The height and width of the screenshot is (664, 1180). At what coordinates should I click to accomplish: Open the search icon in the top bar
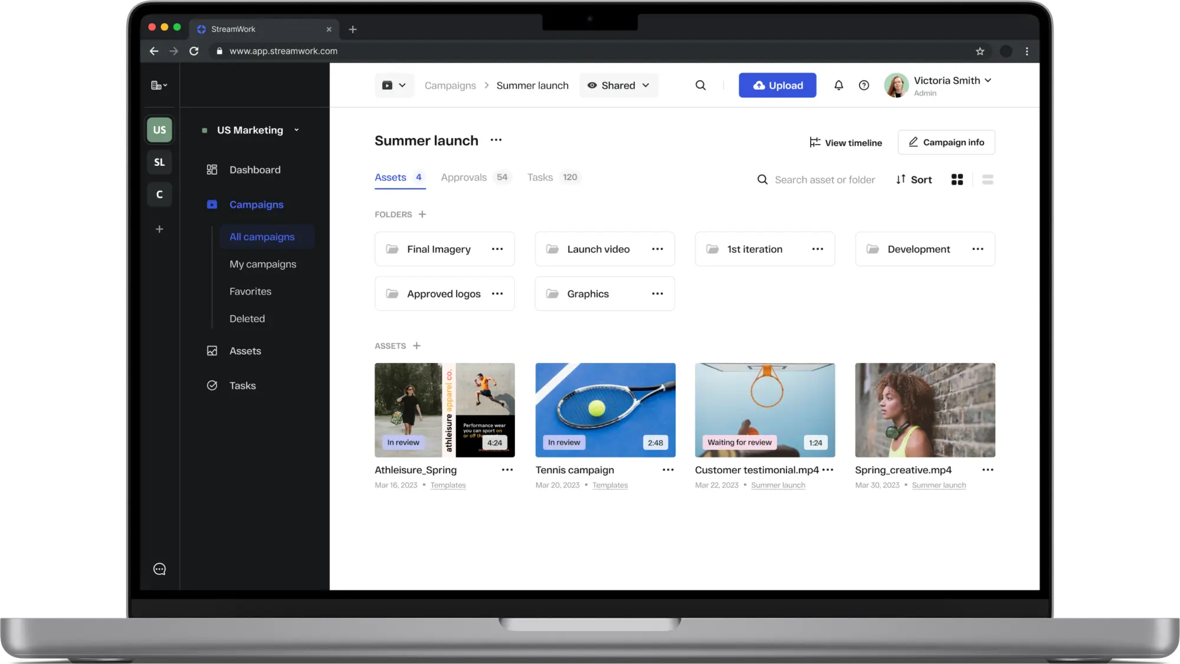(x=700, y=85)
